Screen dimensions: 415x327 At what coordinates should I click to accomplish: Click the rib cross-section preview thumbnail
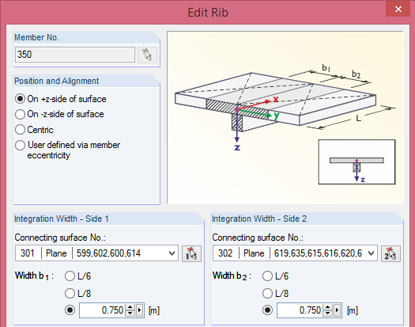point(357,162)
